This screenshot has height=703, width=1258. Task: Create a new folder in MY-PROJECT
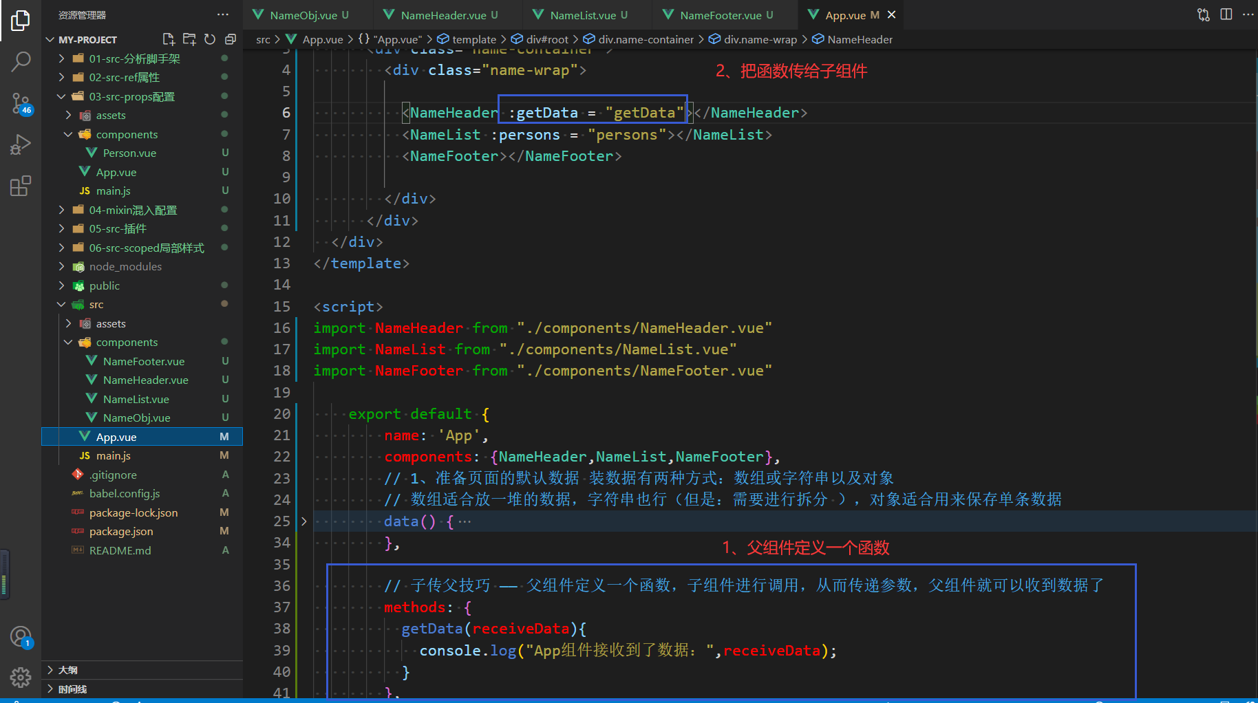(189, 39)
